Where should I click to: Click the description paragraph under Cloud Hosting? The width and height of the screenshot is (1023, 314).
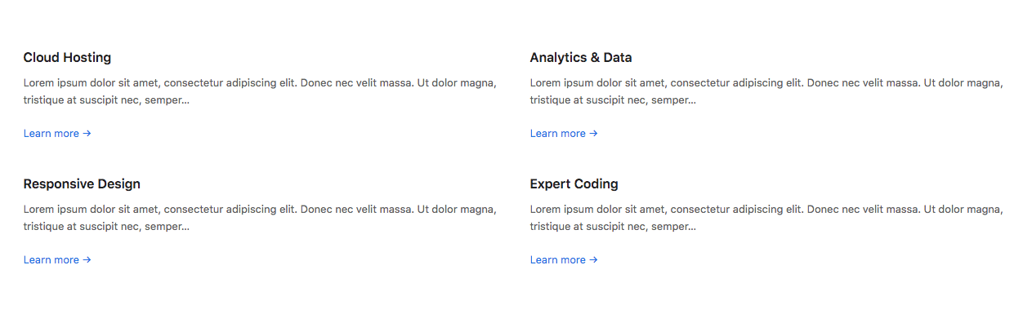pos(260,91)
